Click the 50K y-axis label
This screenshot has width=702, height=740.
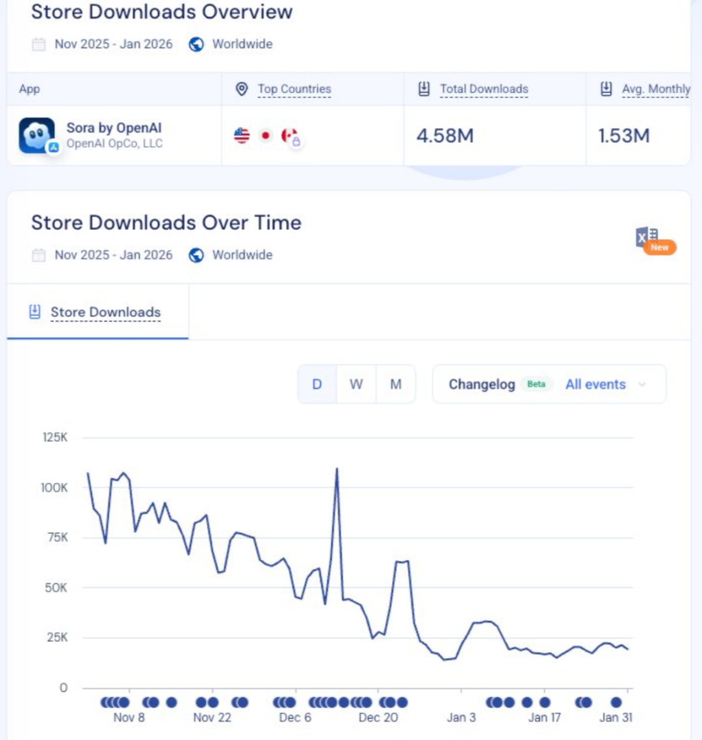56,588
